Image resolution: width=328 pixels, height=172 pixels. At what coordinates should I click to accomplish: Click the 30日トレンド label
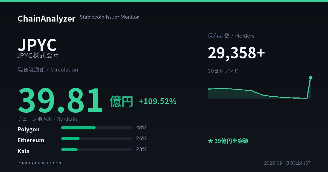[x=223, y=71]
